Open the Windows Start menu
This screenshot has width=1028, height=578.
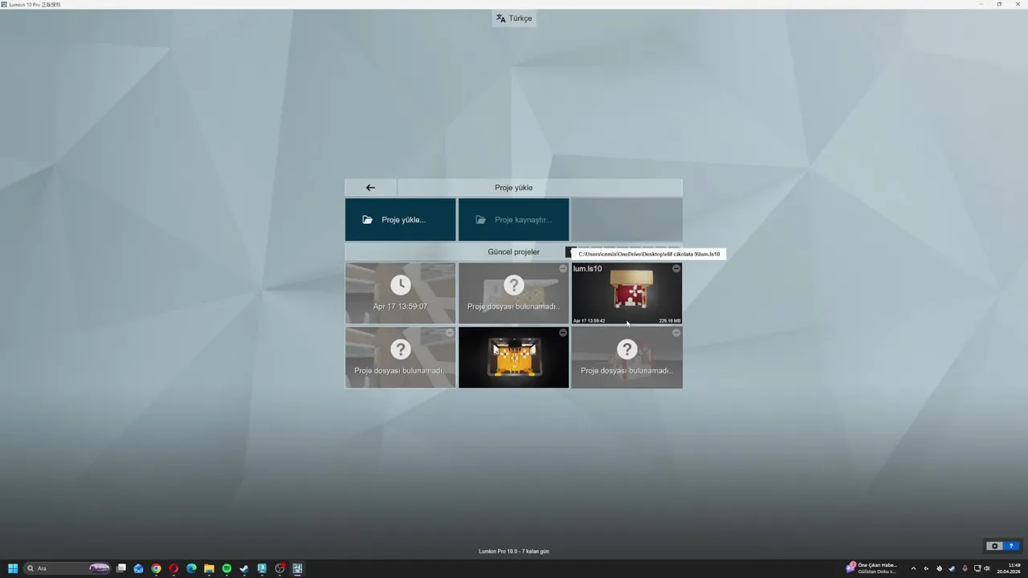13,568
